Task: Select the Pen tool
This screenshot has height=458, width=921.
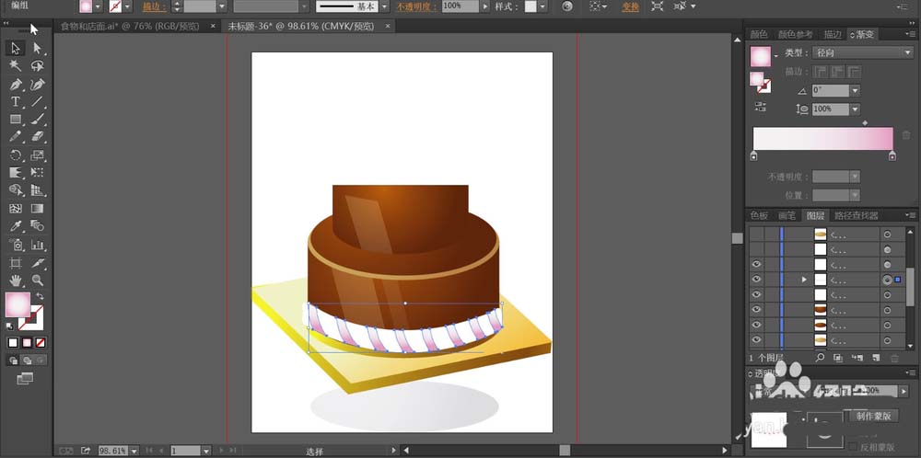Action: [x=16, y=84]
